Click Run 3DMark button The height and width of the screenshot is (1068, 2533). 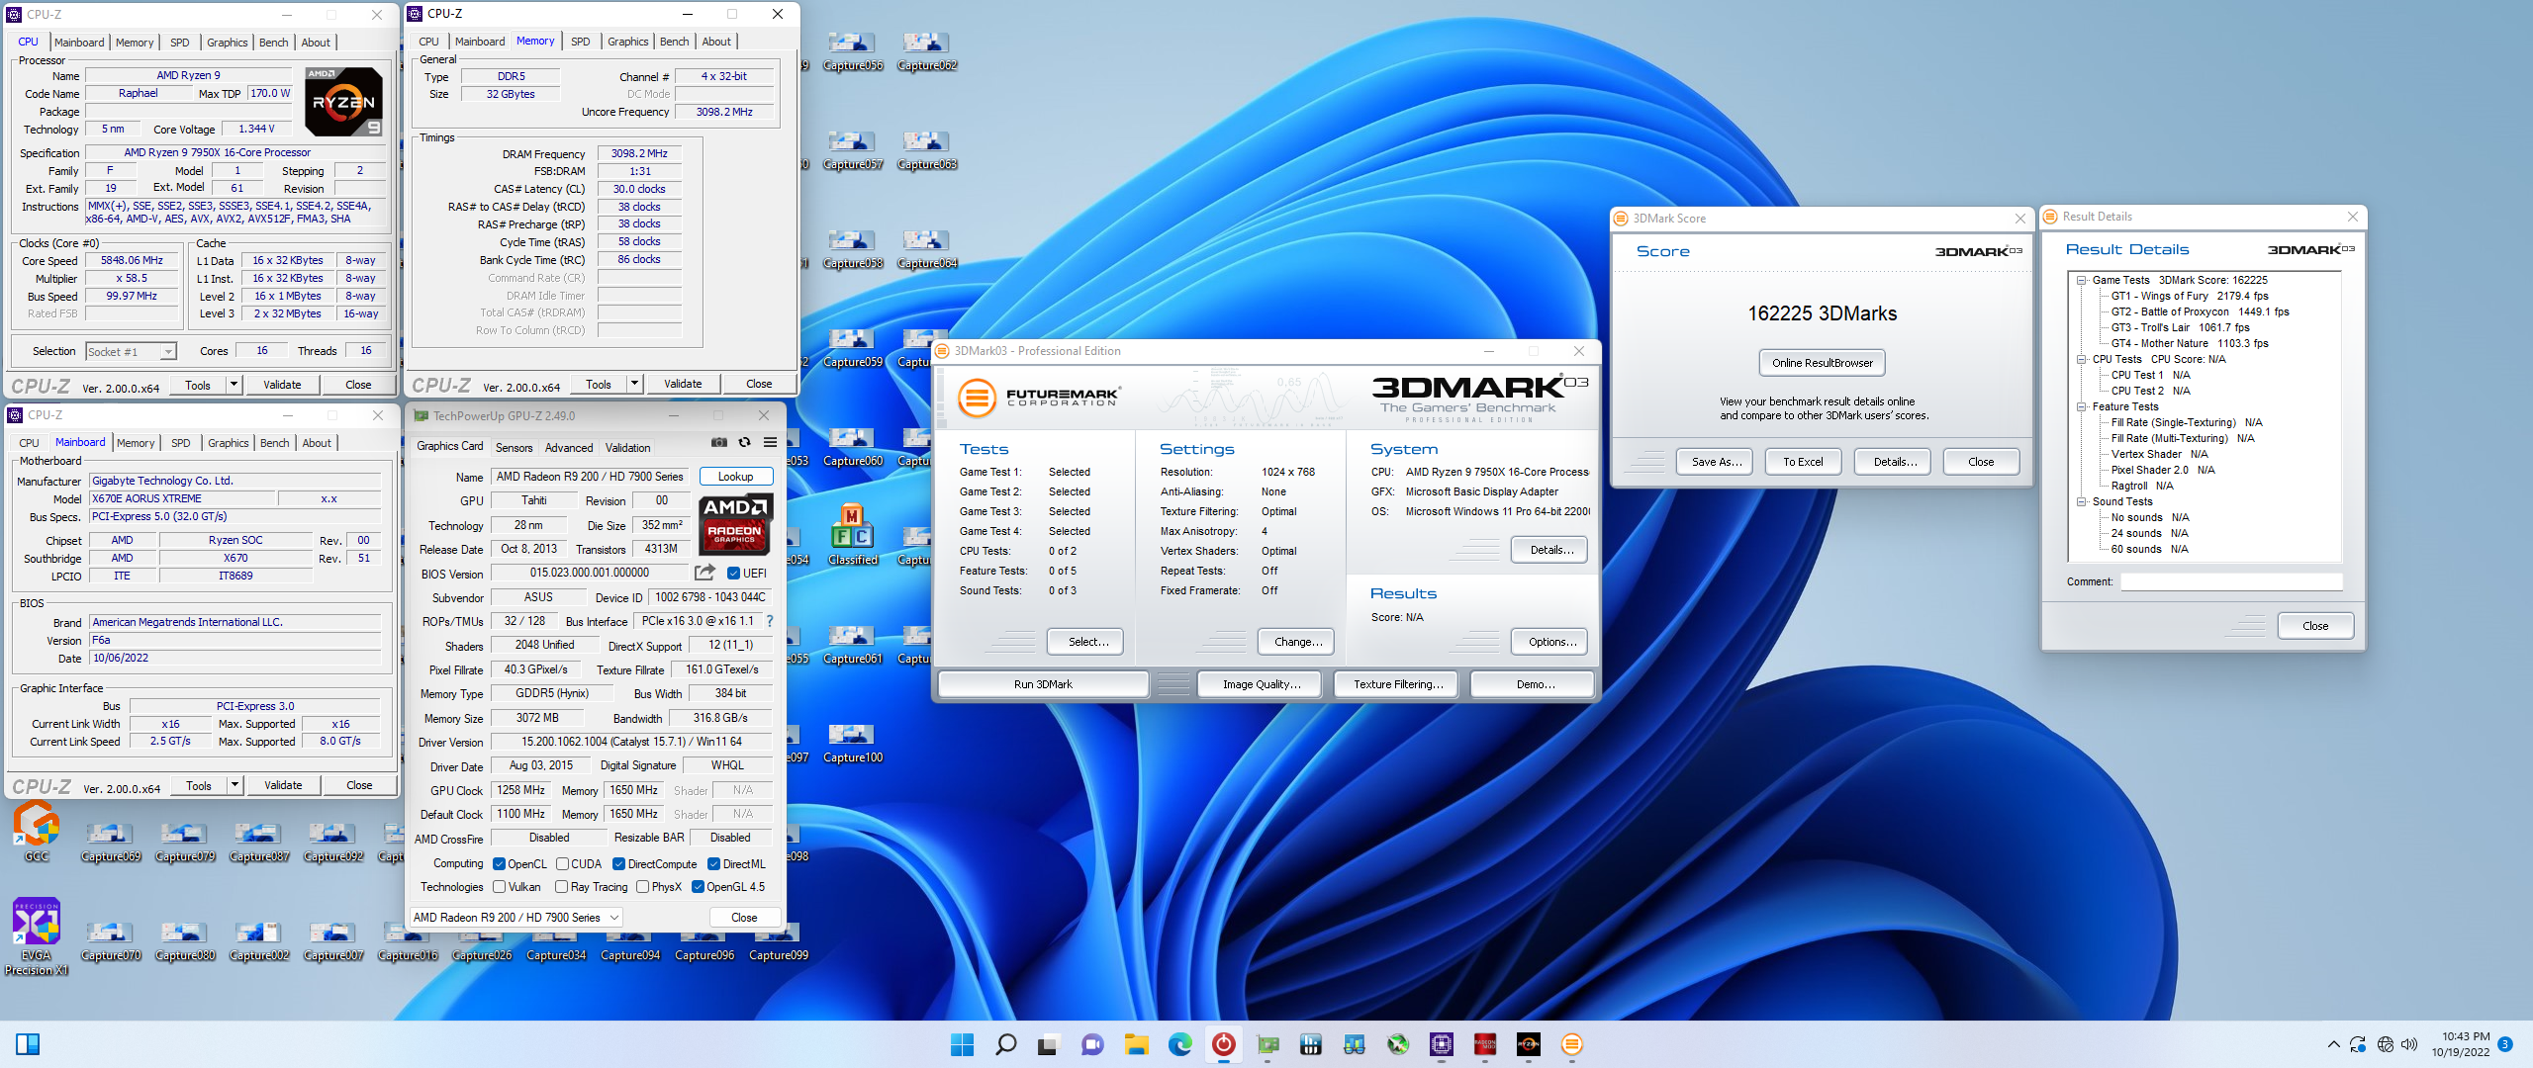pyautogui.click(x=1043, y=684)
